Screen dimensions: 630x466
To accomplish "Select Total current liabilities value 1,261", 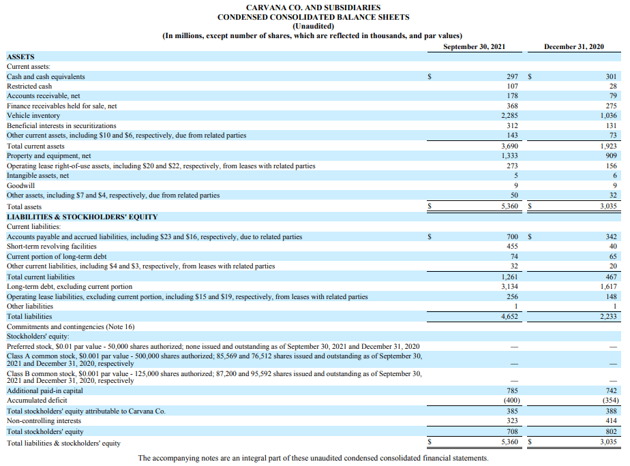I will click(509, 277).
